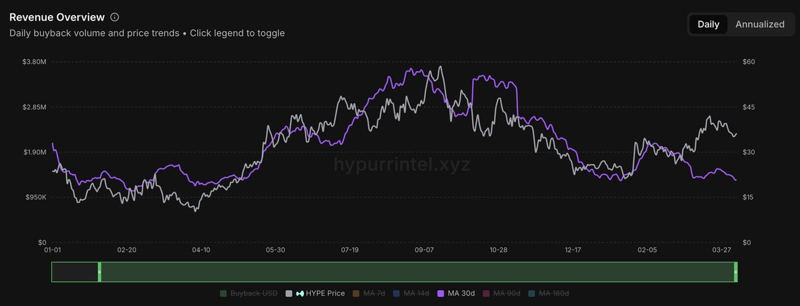
Task: Click the brown MA 7d legend square
Action: pyautogui.click(x=355, y=293)
